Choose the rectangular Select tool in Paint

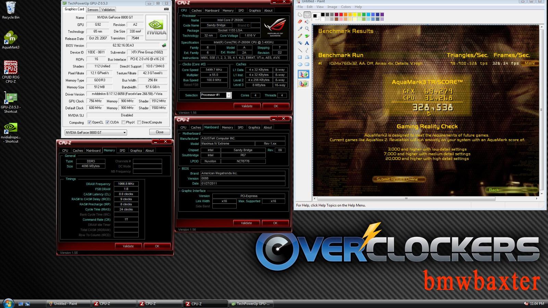pos(307,15)
